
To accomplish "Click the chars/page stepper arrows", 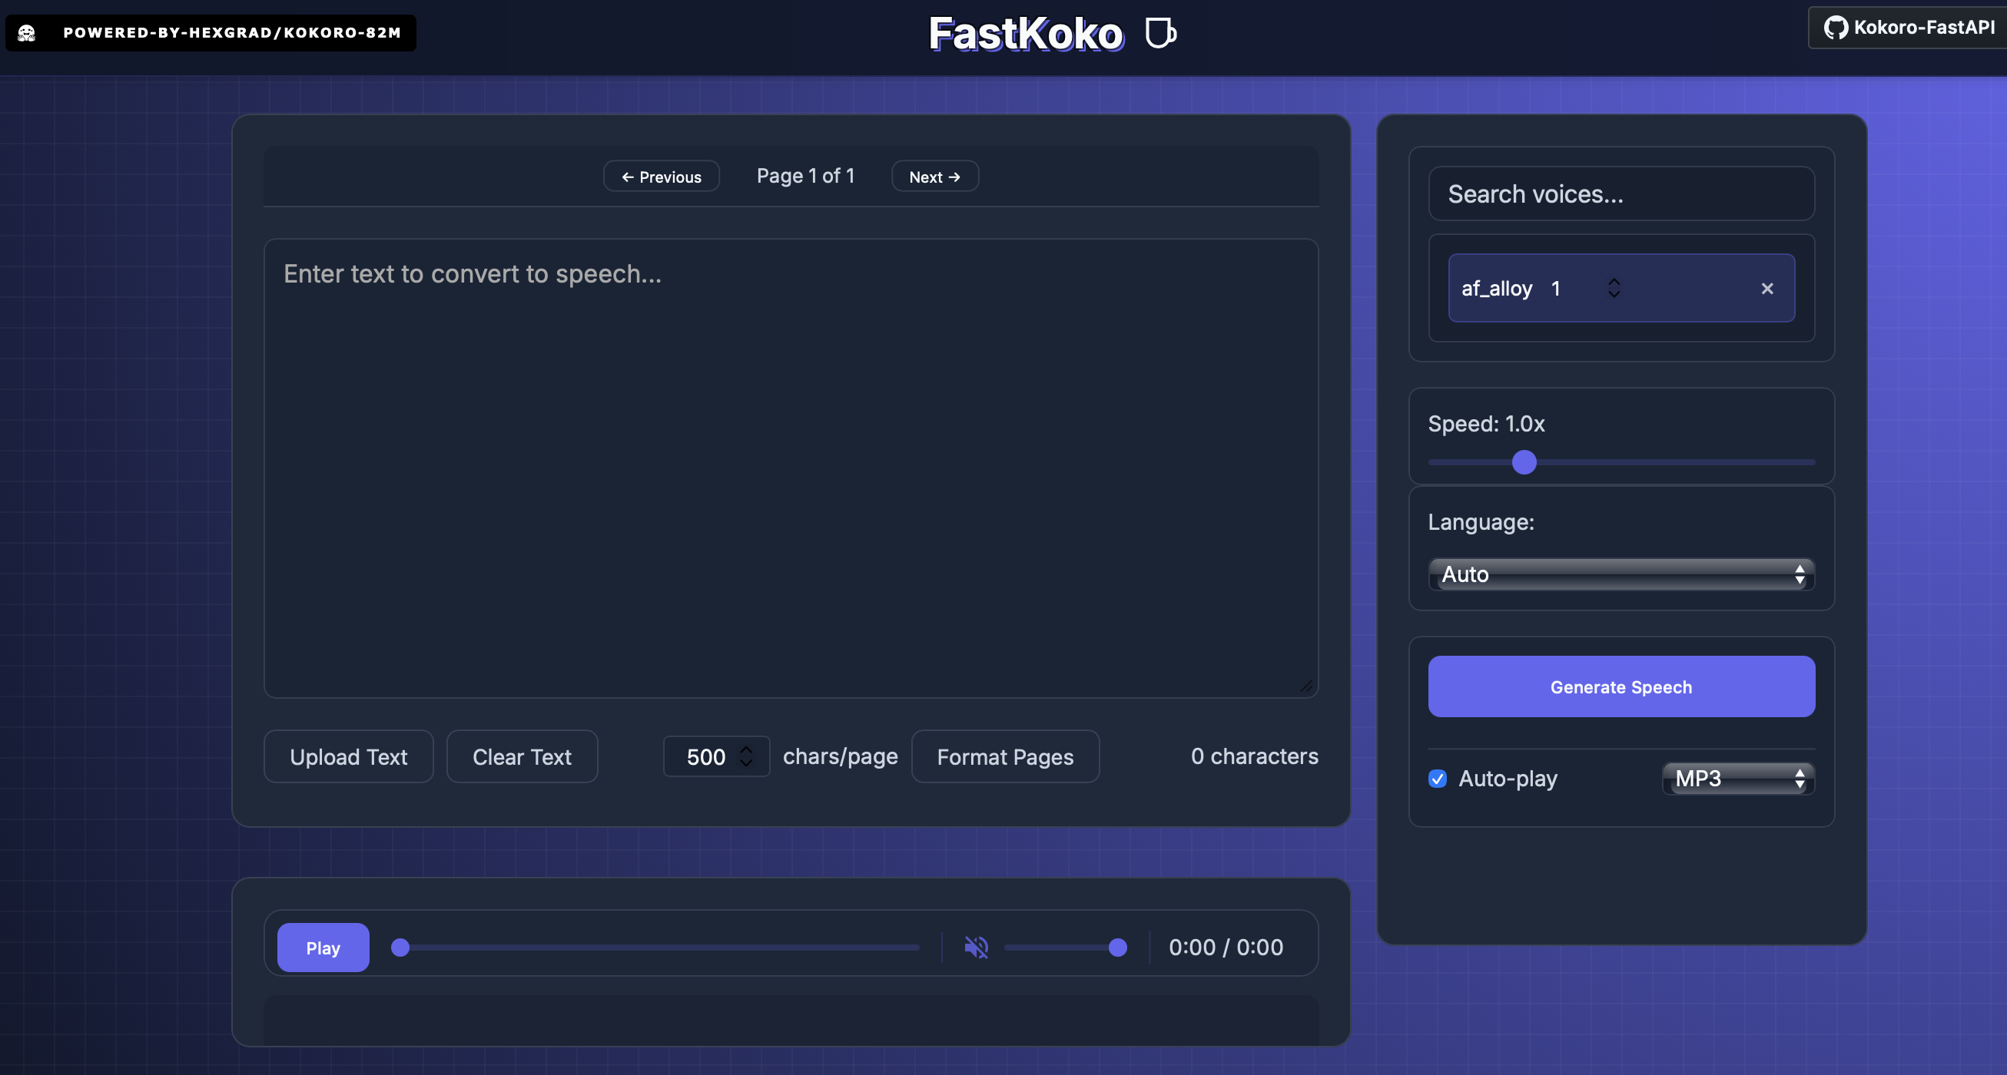I will 745,756.
